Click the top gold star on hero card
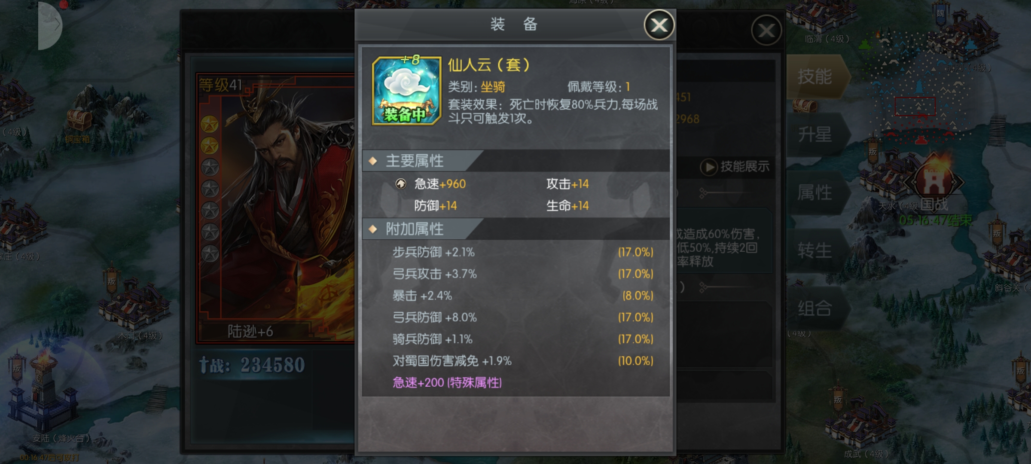Image resolution: width=1031 pixels, height=464 pixels. (210, 125)
